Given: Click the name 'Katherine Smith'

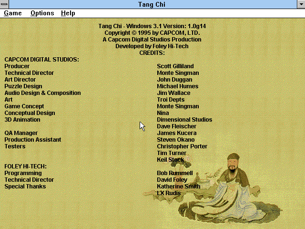Looking at the screenshot, I should [x=179, y=187].
